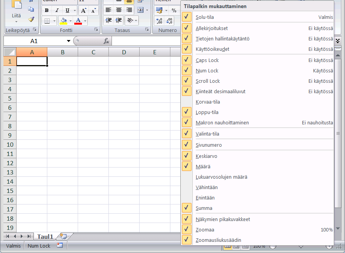Apply underline formatting
345x253 pixels.
coord(67,10)
